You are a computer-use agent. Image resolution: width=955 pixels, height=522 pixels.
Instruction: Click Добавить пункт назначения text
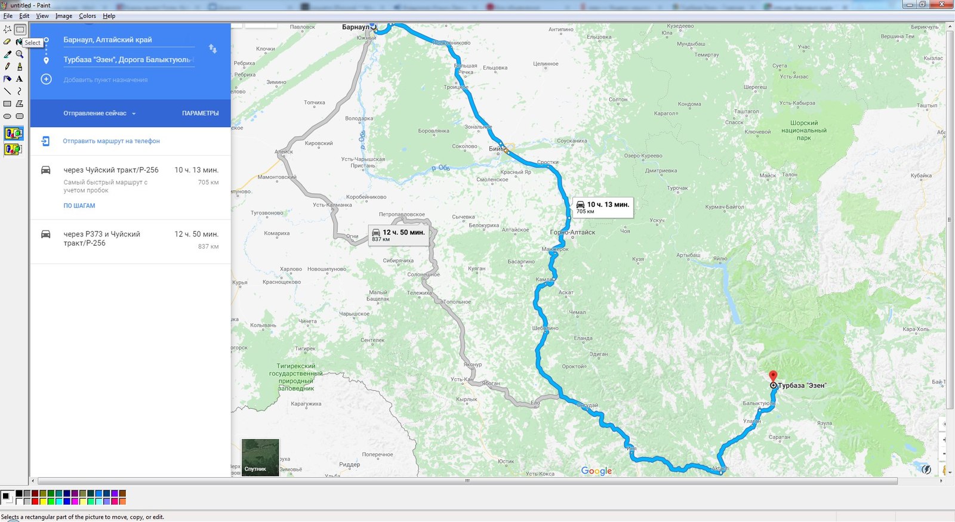[x=106, y=80]
